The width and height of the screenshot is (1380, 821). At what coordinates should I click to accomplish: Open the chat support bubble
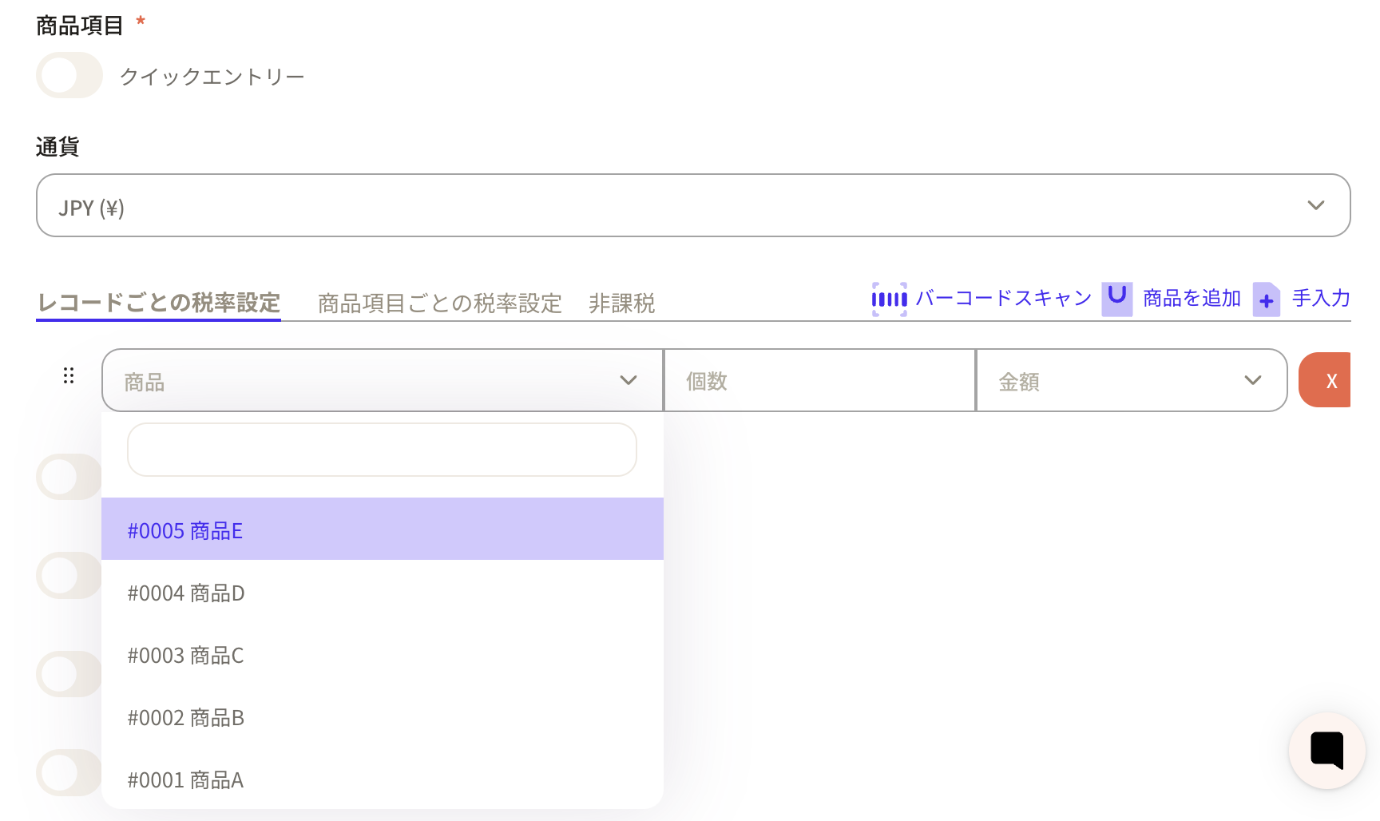tap(1326, 750)
